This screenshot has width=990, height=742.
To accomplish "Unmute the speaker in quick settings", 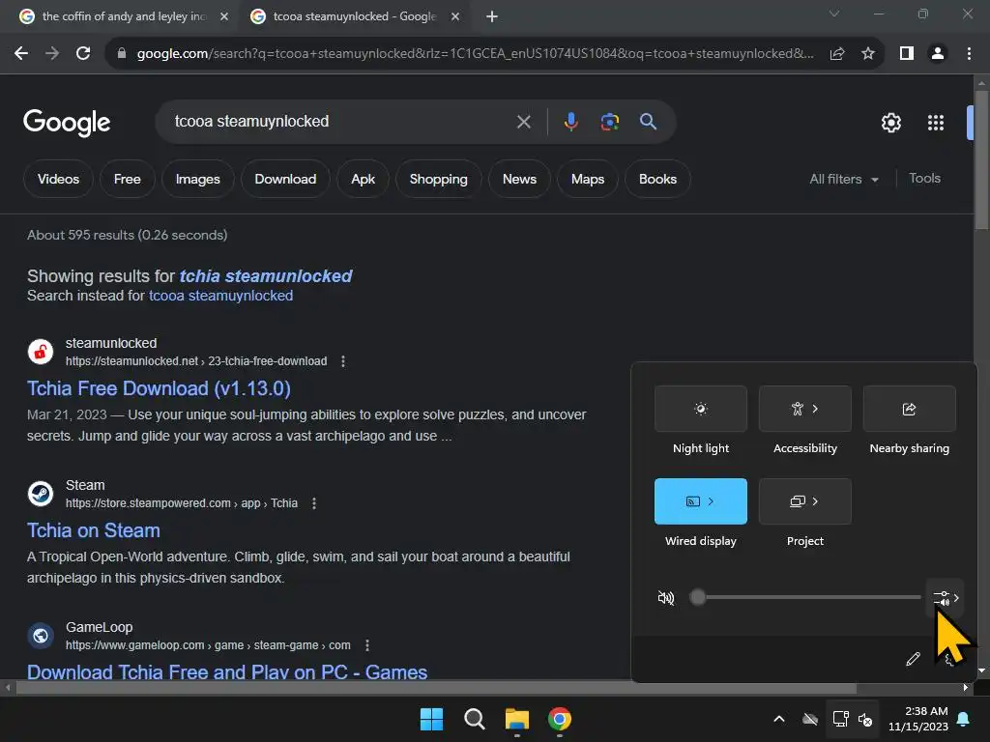I will 665,597.
